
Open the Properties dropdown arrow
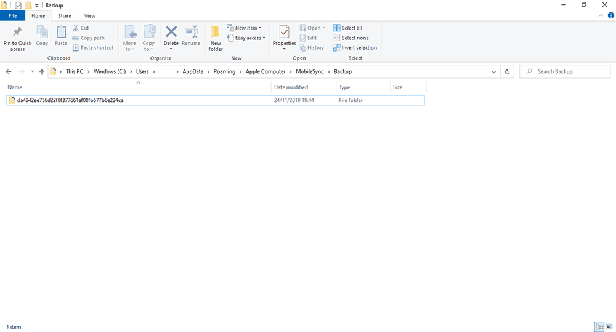[x=284, y=48]
